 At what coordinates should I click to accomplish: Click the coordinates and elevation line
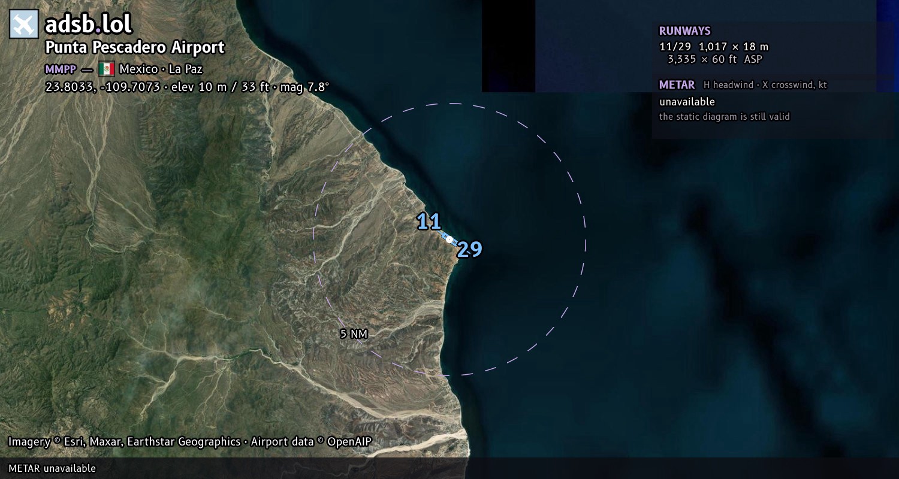(x=187, y=87)
